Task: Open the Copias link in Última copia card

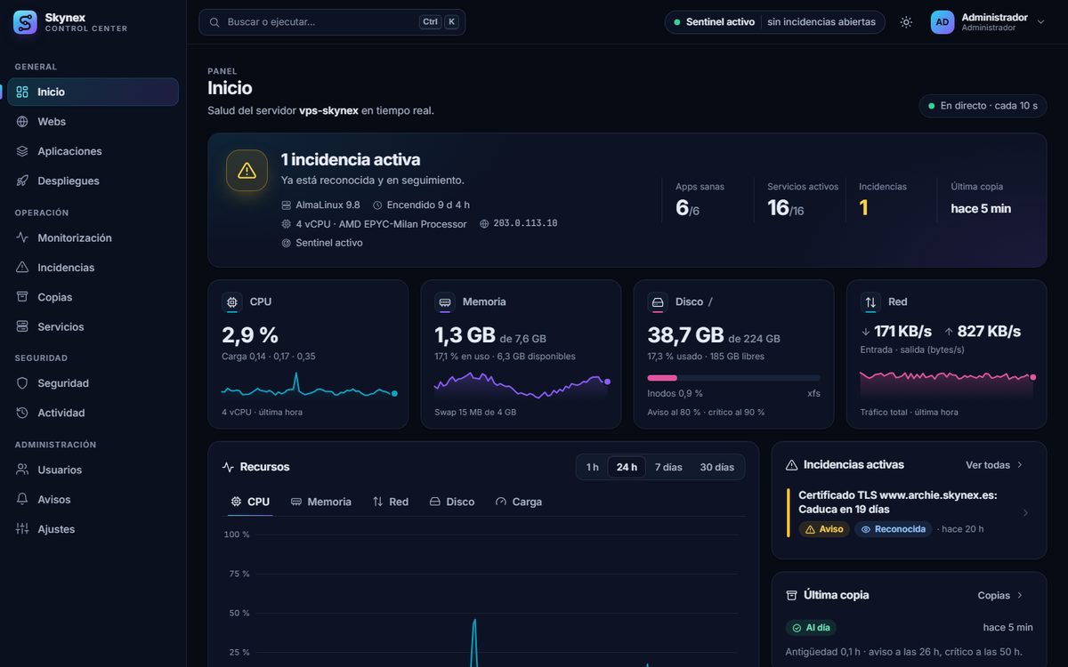Action: tap(1000, 595)
